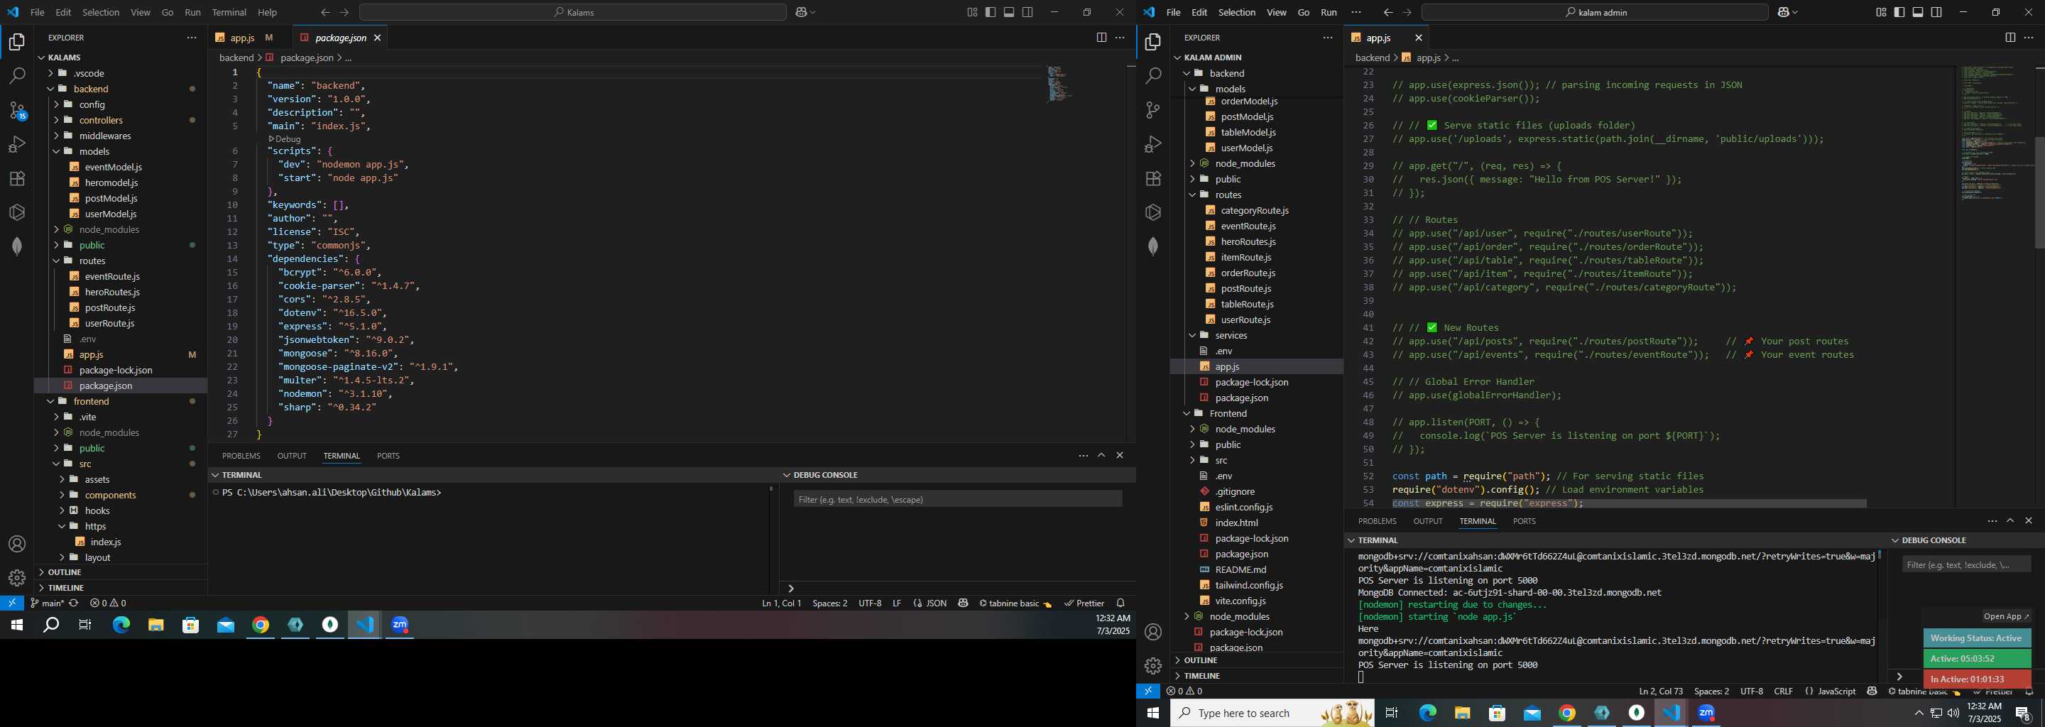Screen dimensions: 2045x727
Task: Expand OUTLINE section in Kalams explorer
Action: pos(121,572)
